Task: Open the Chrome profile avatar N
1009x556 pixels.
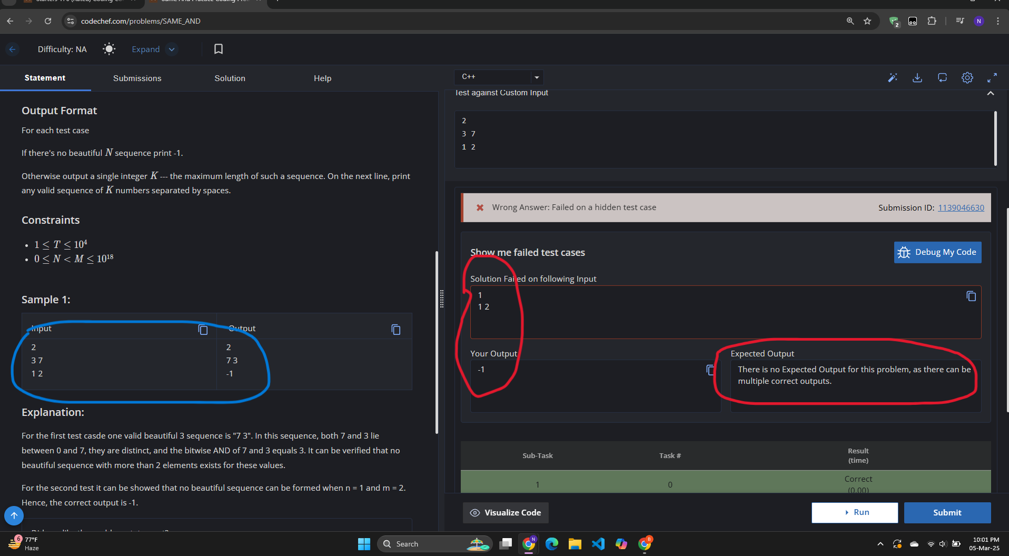Action: coord(978,21)
